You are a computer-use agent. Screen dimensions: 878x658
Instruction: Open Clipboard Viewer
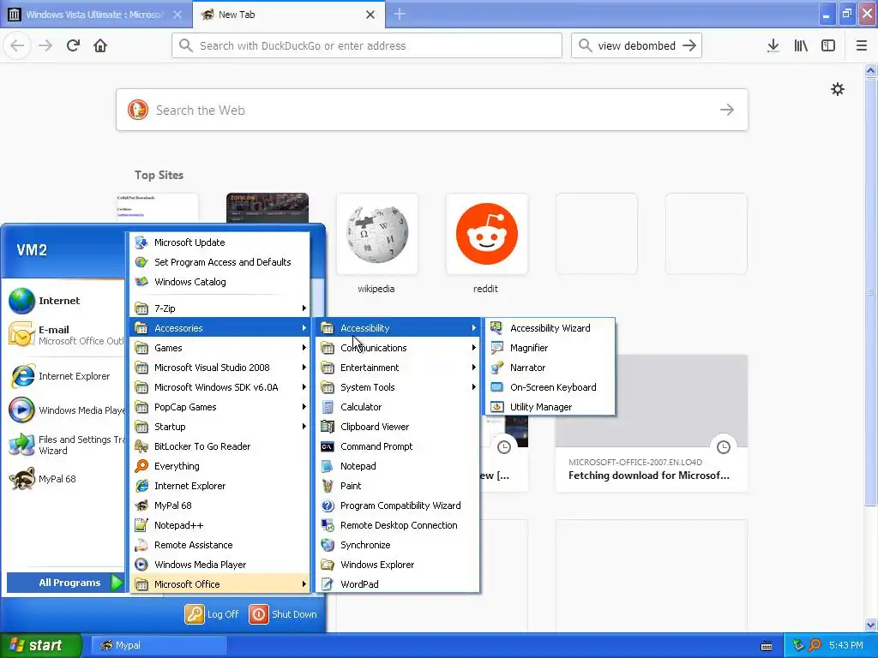pos(398,427)
